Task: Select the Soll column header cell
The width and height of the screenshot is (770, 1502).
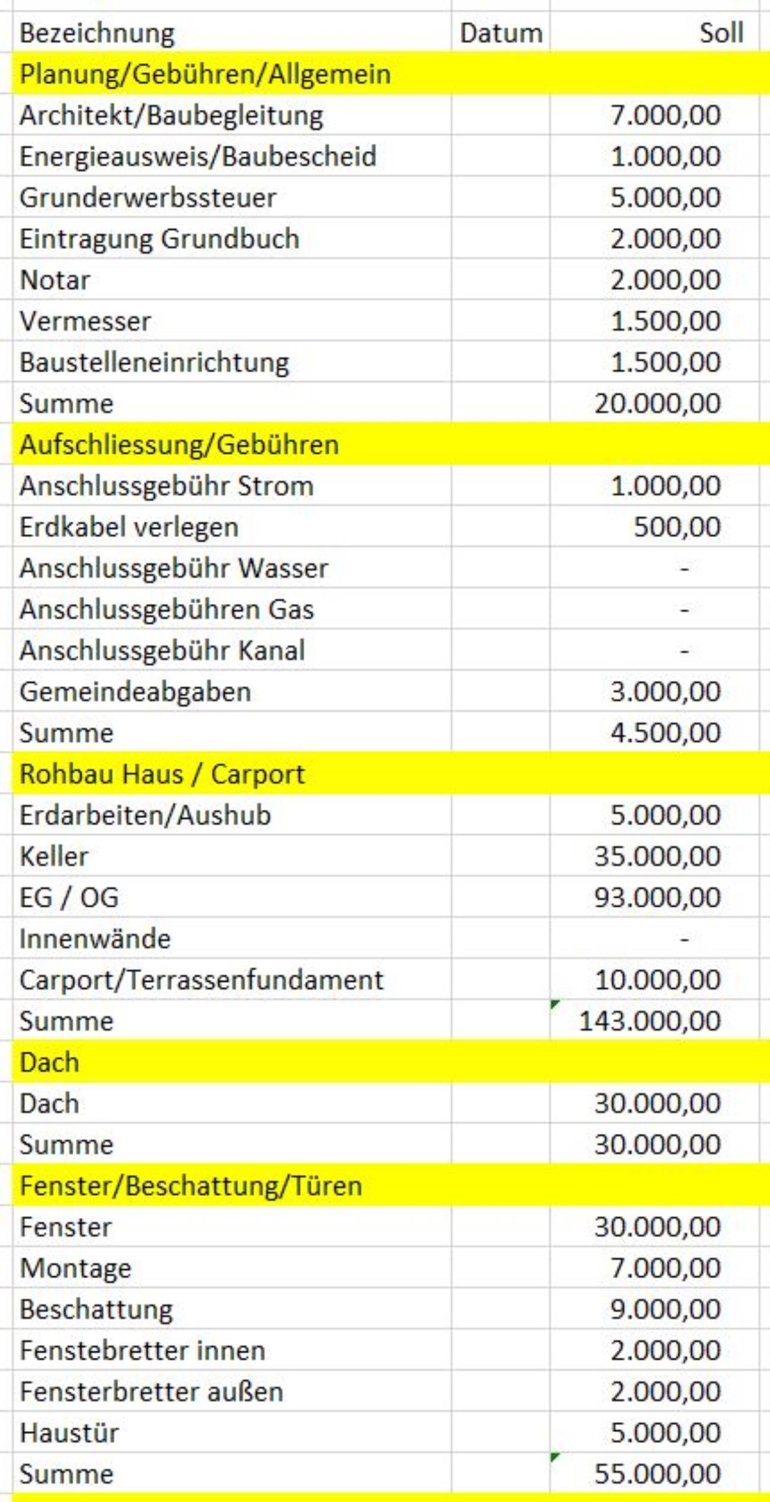Action: (x=654, y=32)
